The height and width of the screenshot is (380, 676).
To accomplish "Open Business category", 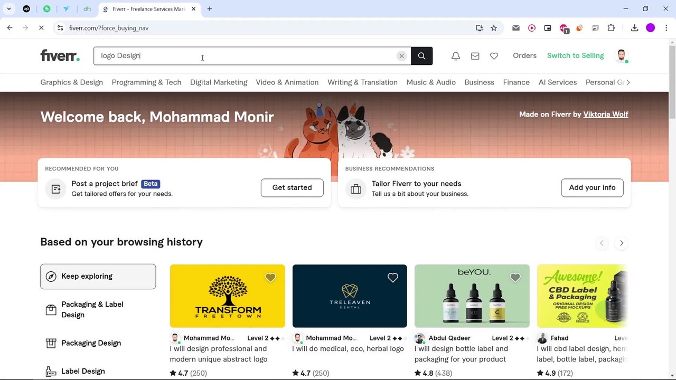I will [x=480, y=82].
